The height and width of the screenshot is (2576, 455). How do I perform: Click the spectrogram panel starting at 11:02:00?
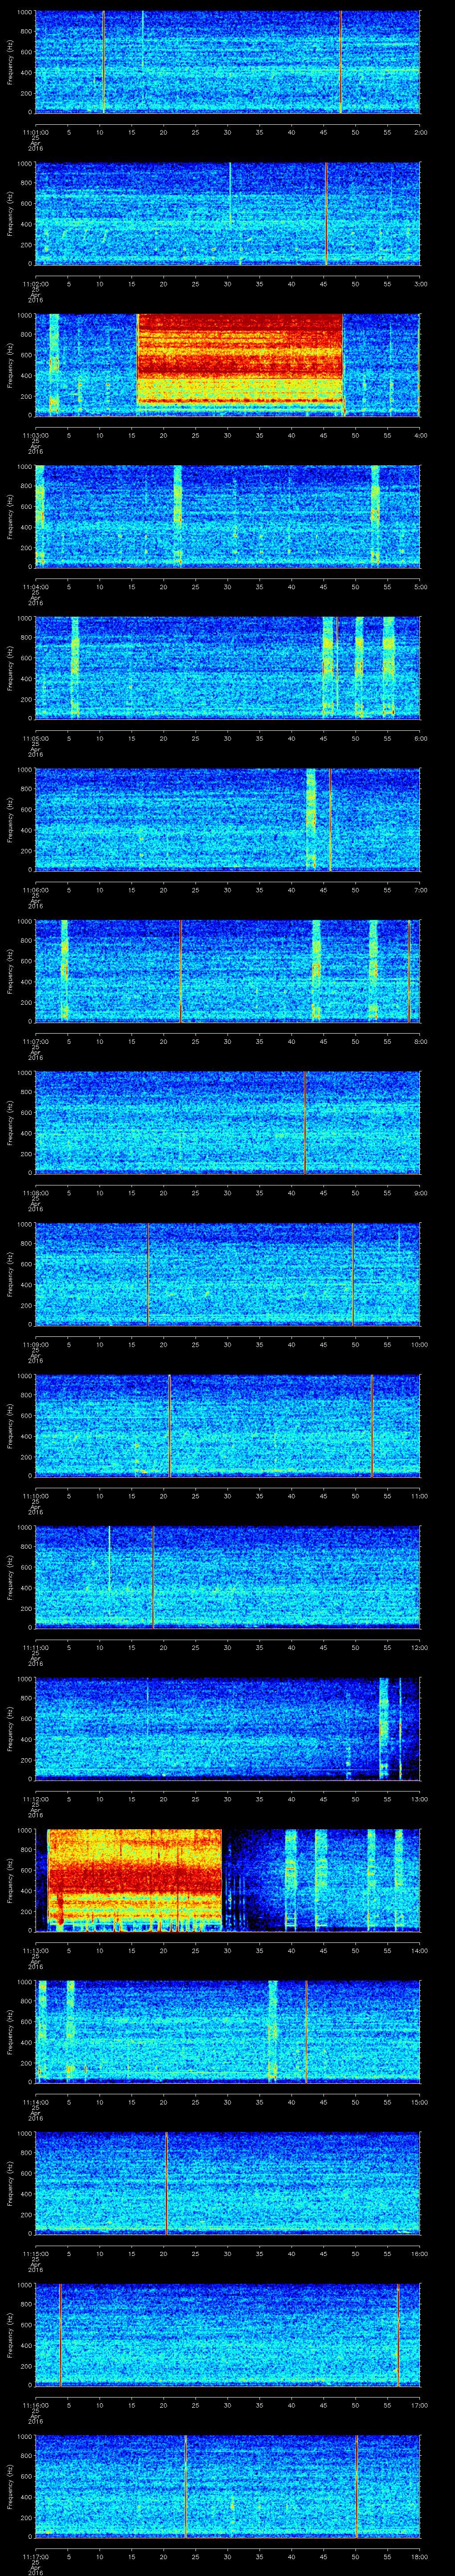point(228,213)
